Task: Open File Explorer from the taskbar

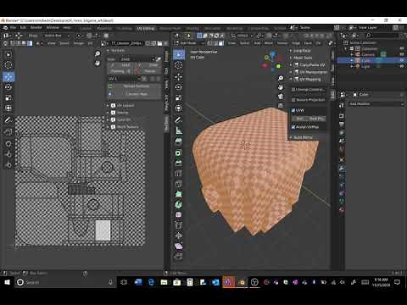Action: (x=164, y=282)
